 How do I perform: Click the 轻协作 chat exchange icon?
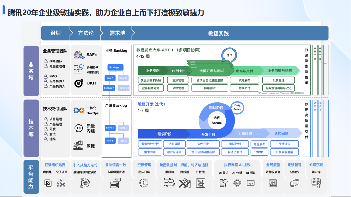tap(295, 183)
